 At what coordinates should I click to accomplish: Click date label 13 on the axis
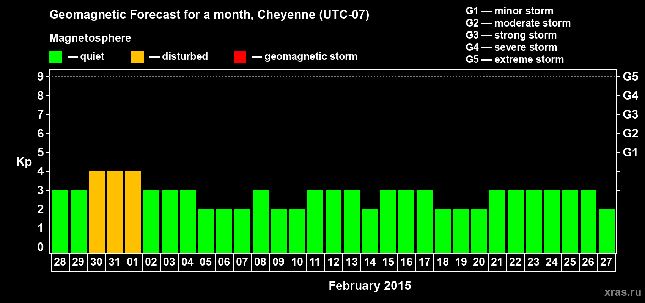[351, 262]
